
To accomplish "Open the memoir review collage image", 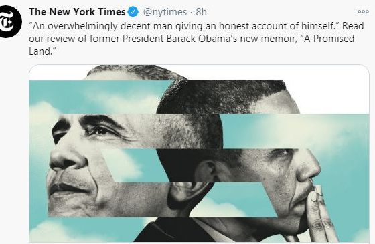I will coord(200,154).
